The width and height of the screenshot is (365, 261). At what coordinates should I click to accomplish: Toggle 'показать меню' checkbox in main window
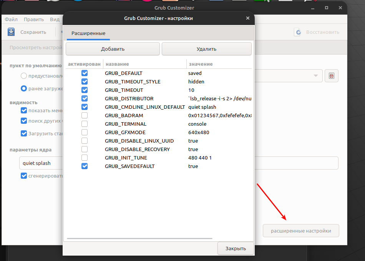pyautogui.click(x=24, y=110)
